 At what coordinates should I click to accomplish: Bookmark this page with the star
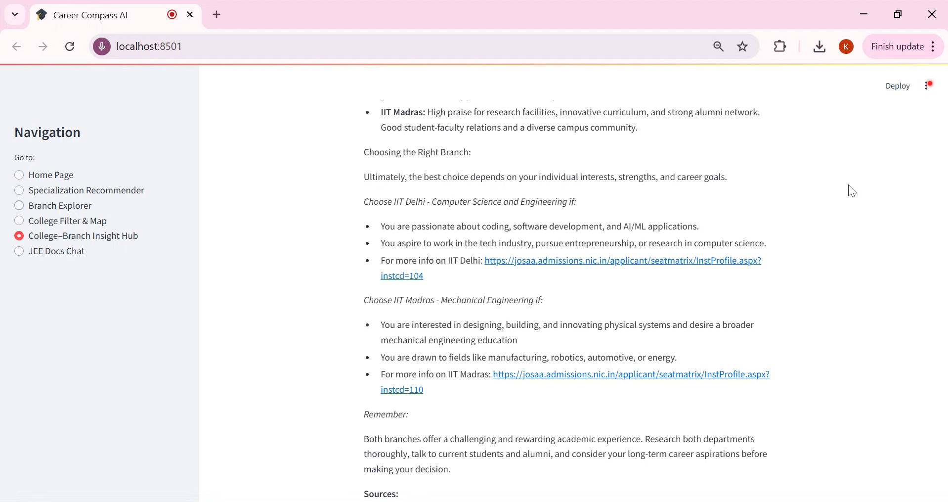click(x=743, y=46)
